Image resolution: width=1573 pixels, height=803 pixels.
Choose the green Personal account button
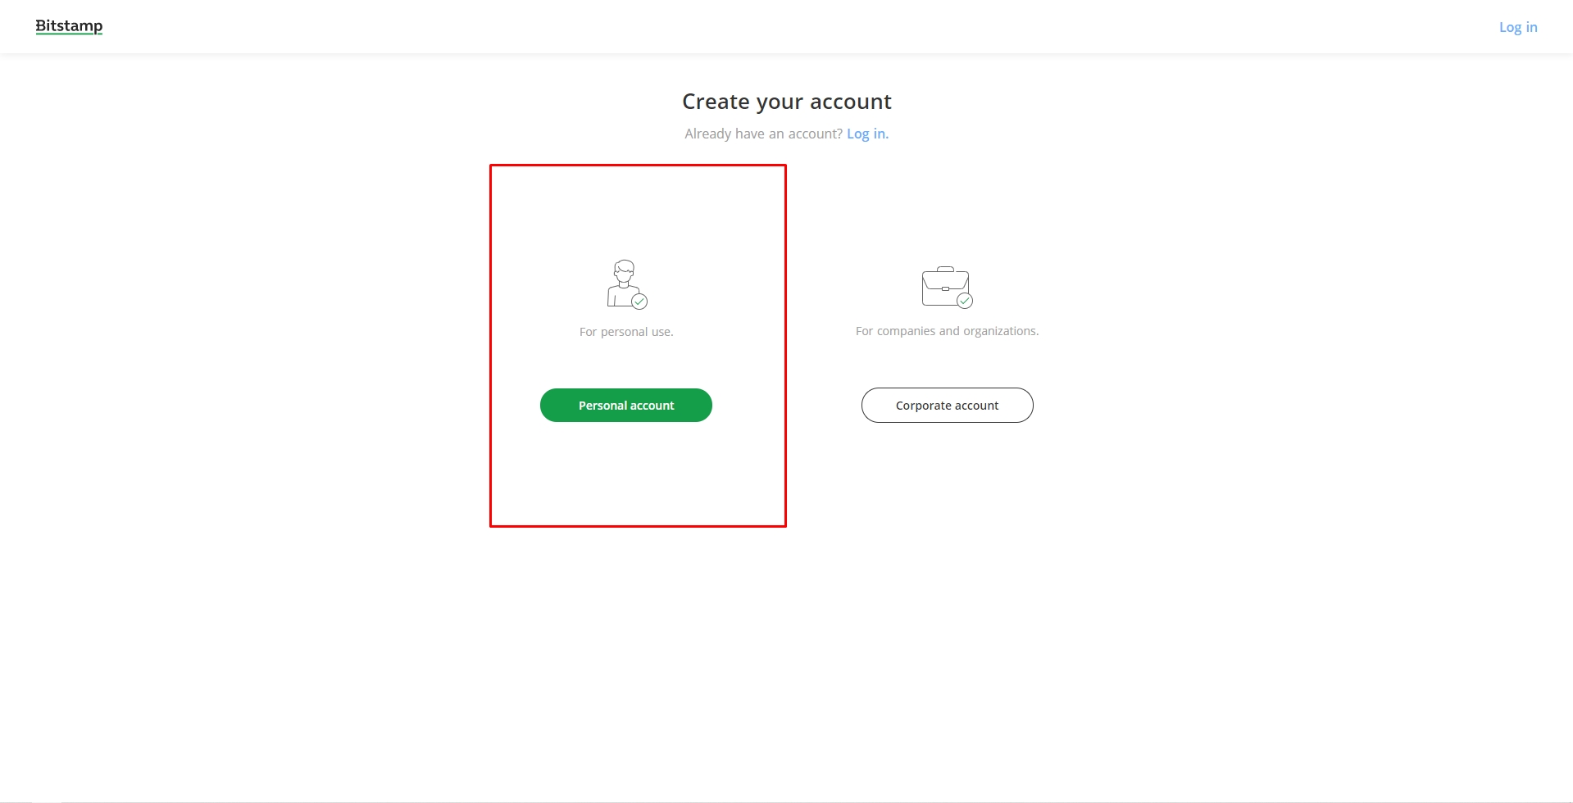click(626, 406)
